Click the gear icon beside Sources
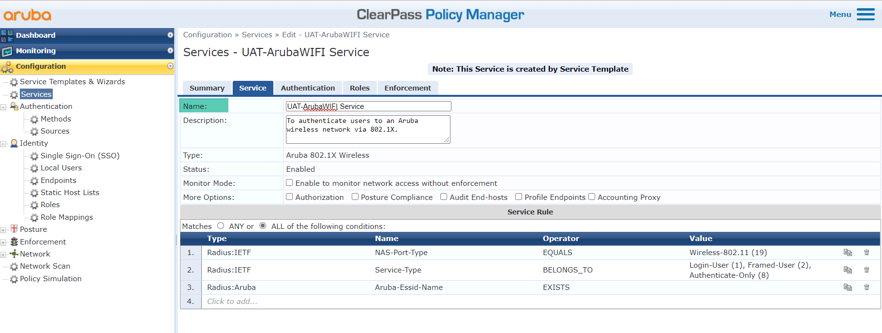The image size is (882, 333). pyautogui.click(x=34, y=132)
